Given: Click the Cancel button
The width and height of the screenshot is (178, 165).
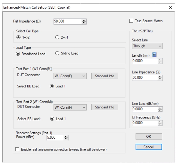Looking at the screenshot, I should [149, 147].
